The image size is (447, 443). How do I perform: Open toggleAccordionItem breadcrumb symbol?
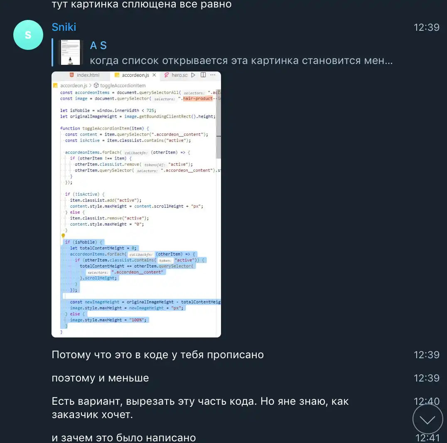coord(120,85)
